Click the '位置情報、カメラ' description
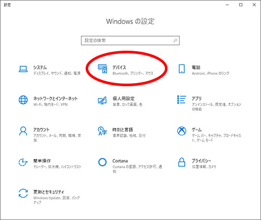The width and height of the screenshot is (261, 220). coord(204,167)
